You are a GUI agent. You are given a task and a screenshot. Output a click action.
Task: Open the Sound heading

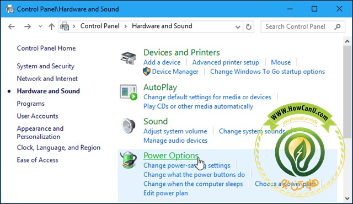tap(156, 121)
